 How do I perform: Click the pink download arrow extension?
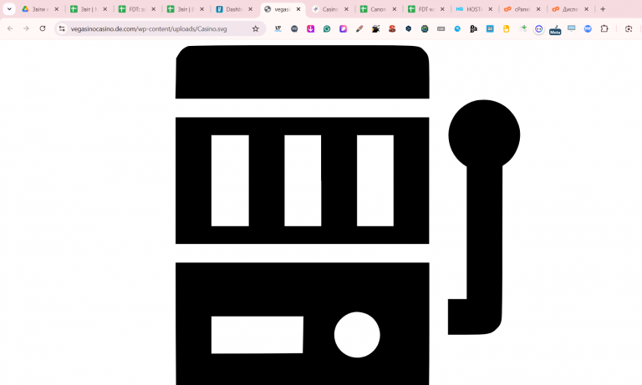[310, 28]
